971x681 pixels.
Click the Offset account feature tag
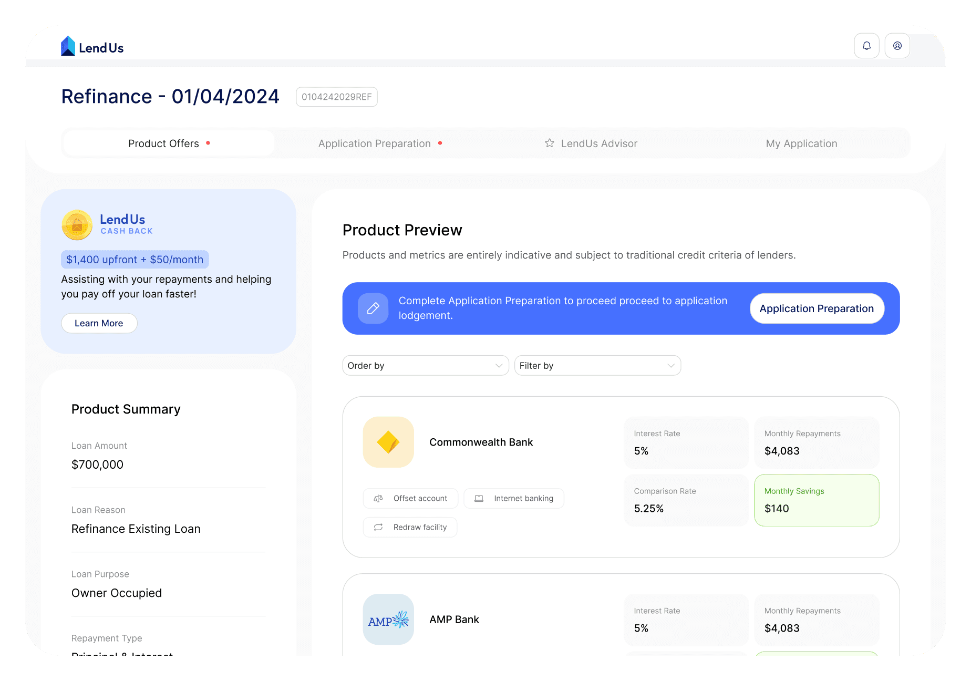pos(410,498)
